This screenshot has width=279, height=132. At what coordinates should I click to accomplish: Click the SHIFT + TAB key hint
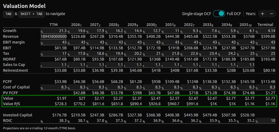pyautogui.click(x=31, y=14)
